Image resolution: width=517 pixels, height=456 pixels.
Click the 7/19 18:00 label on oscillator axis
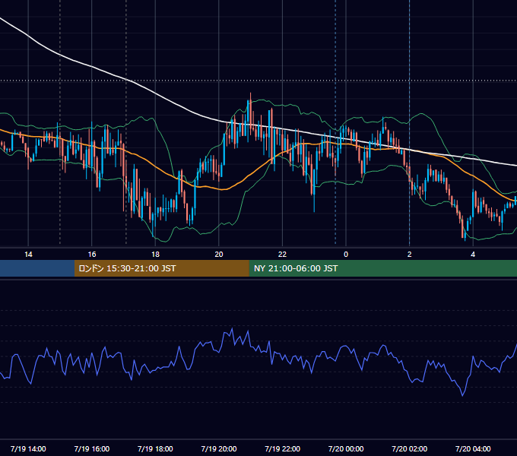[155, 448]
